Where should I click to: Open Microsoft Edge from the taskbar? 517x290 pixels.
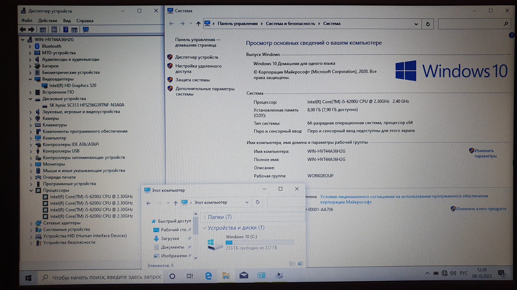[x=208, y=276]
